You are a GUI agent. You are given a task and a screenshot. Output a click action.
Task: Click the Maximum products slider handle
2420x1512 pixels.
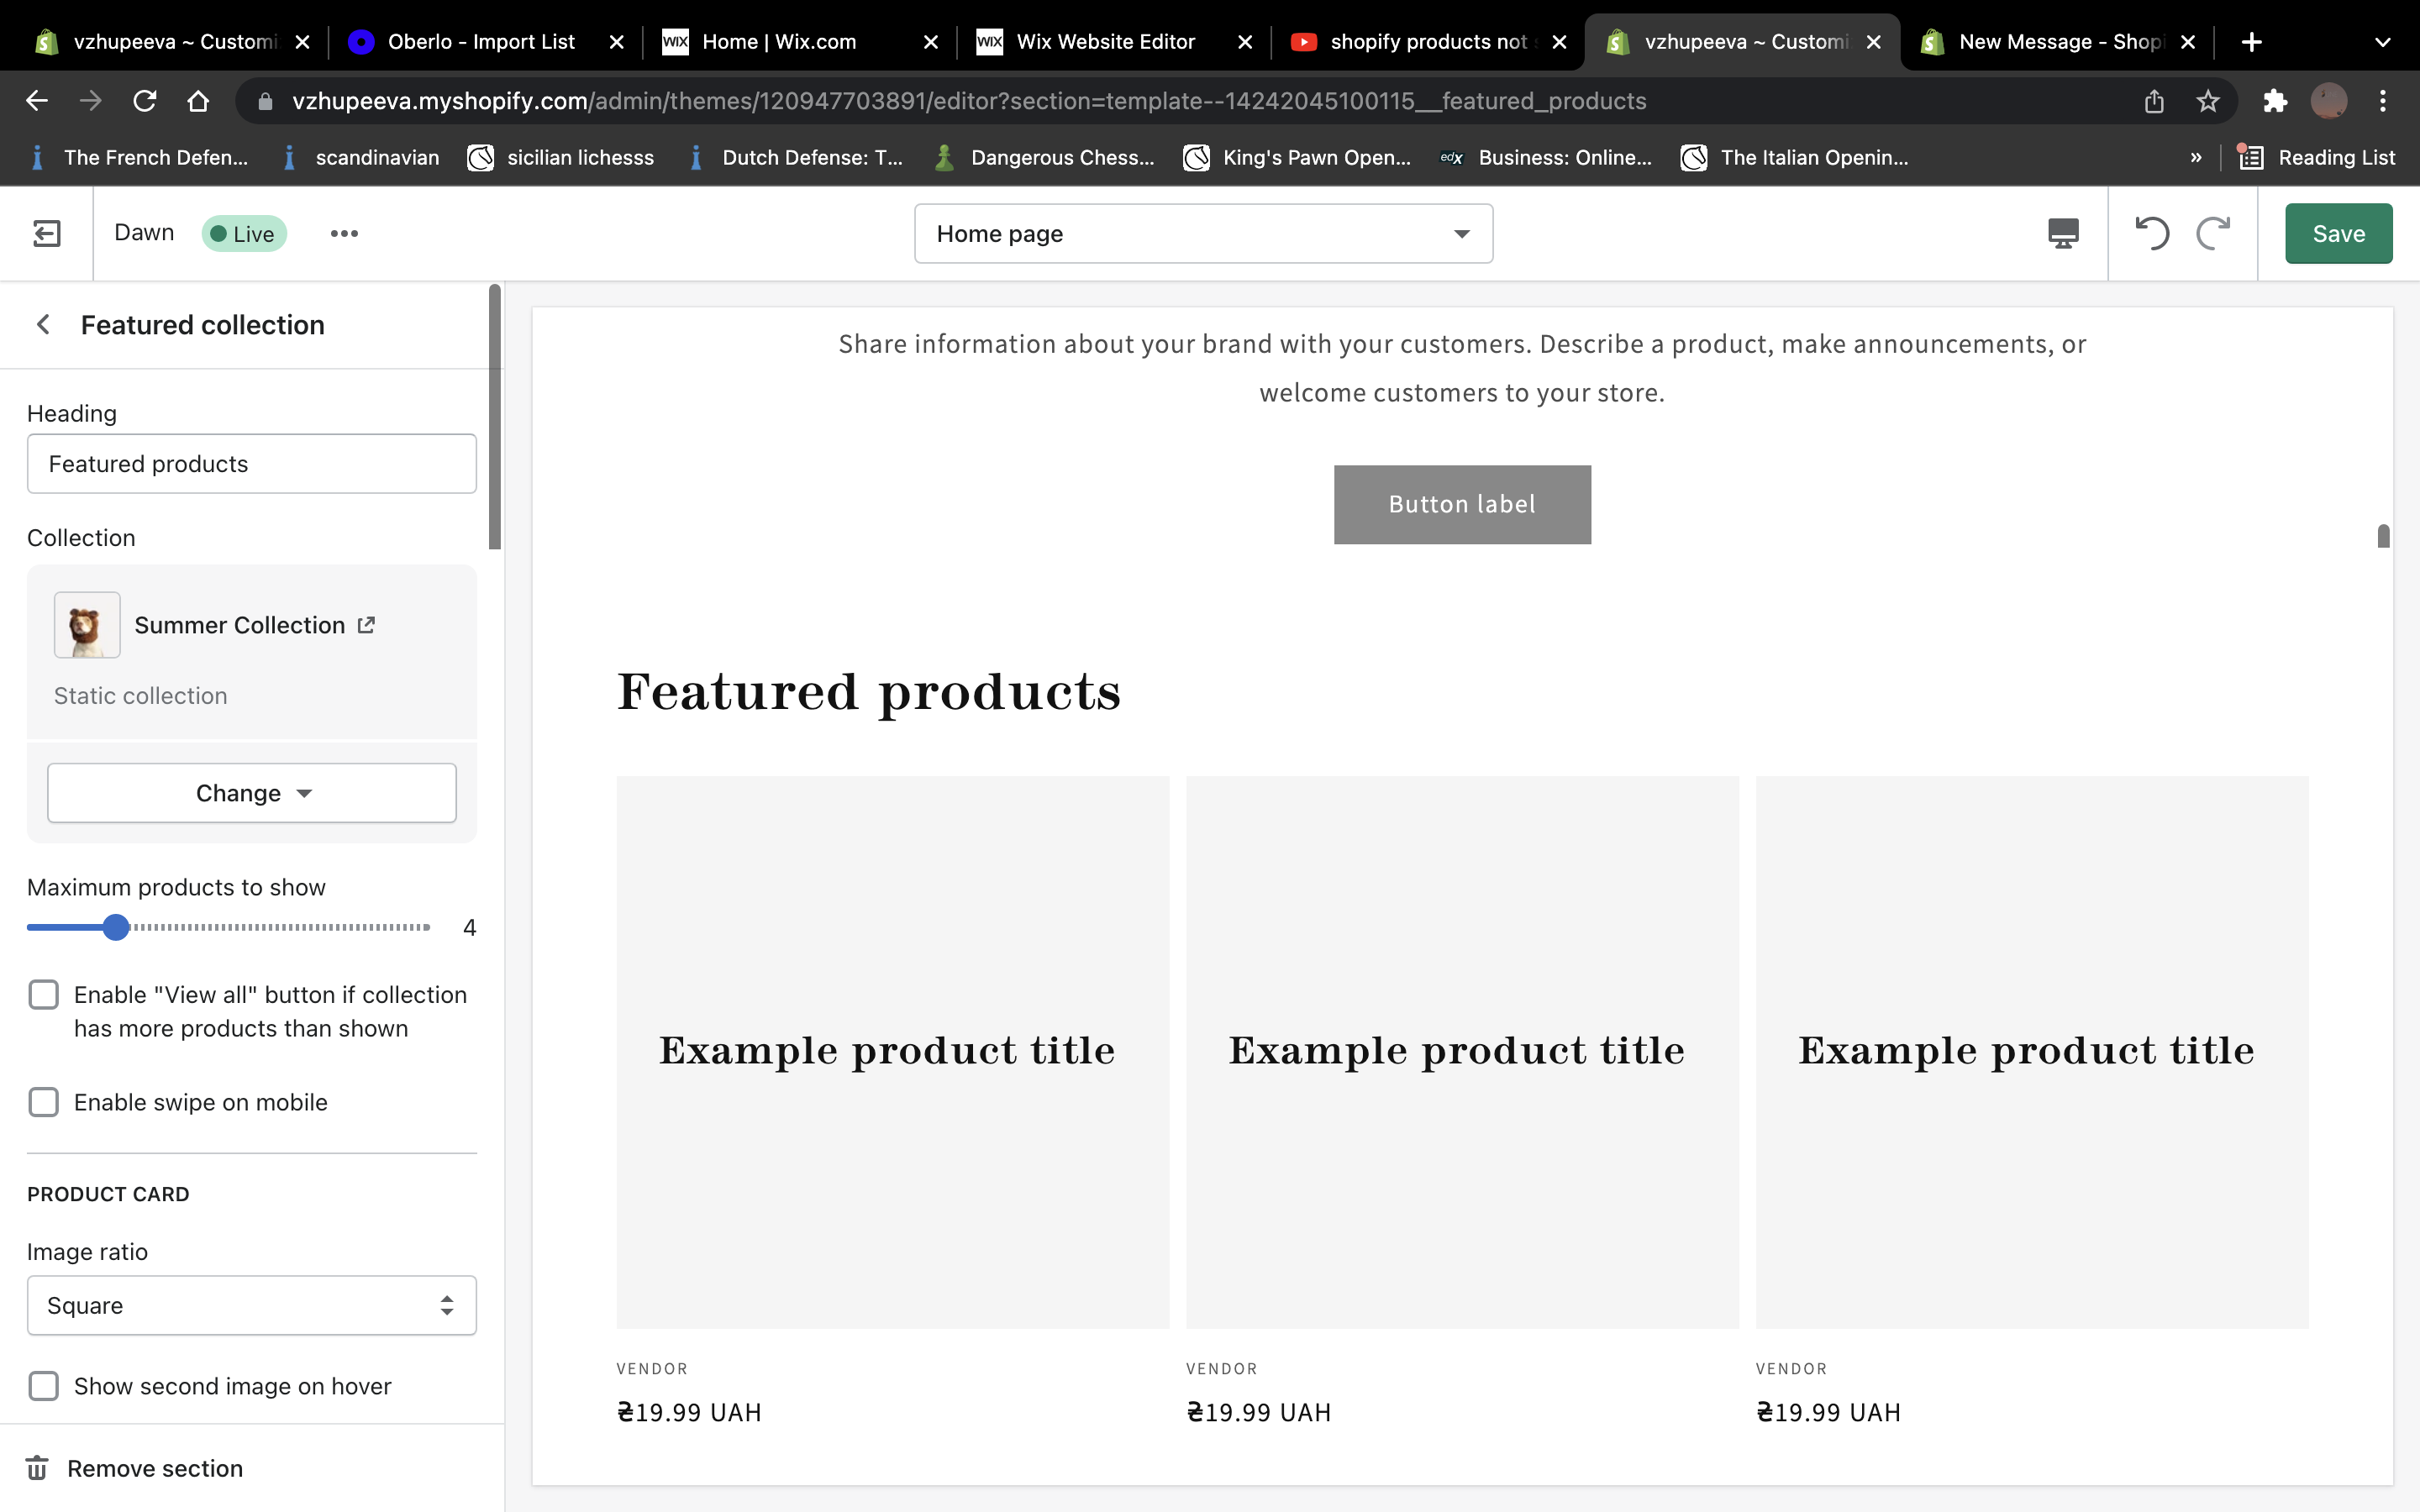(116, 927)
